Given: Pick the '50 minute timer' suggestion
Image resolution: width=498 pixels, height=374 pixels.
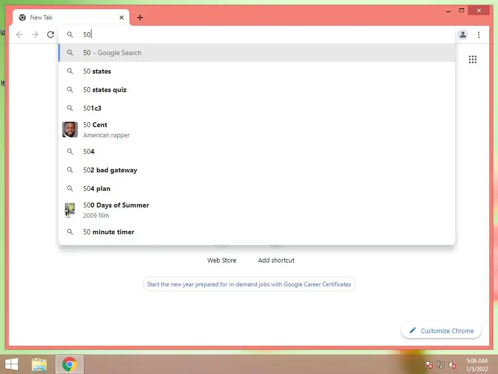Looking at the screenshot, I should tap(257, 232).
